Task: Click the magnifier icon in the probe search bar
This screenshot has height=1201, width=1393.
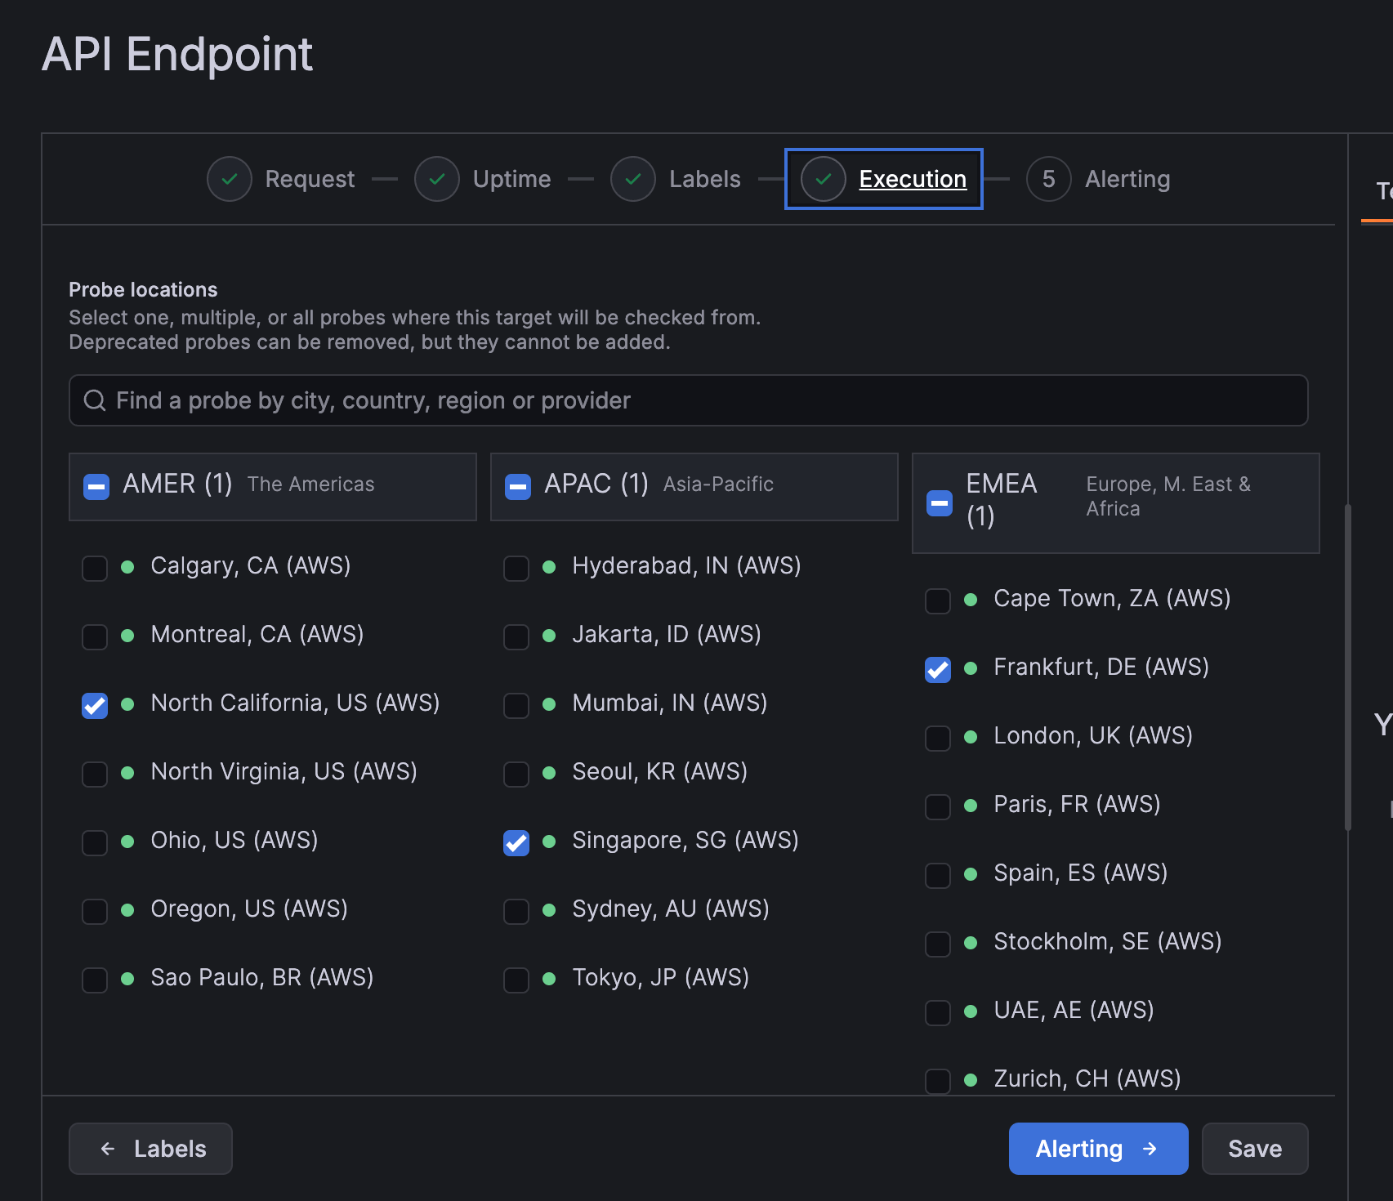Action: (96, 400)
